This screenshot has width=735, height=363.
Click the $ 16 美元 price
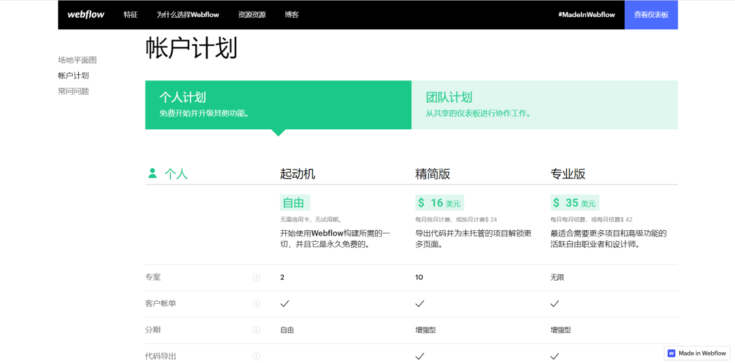pos(440,203)
